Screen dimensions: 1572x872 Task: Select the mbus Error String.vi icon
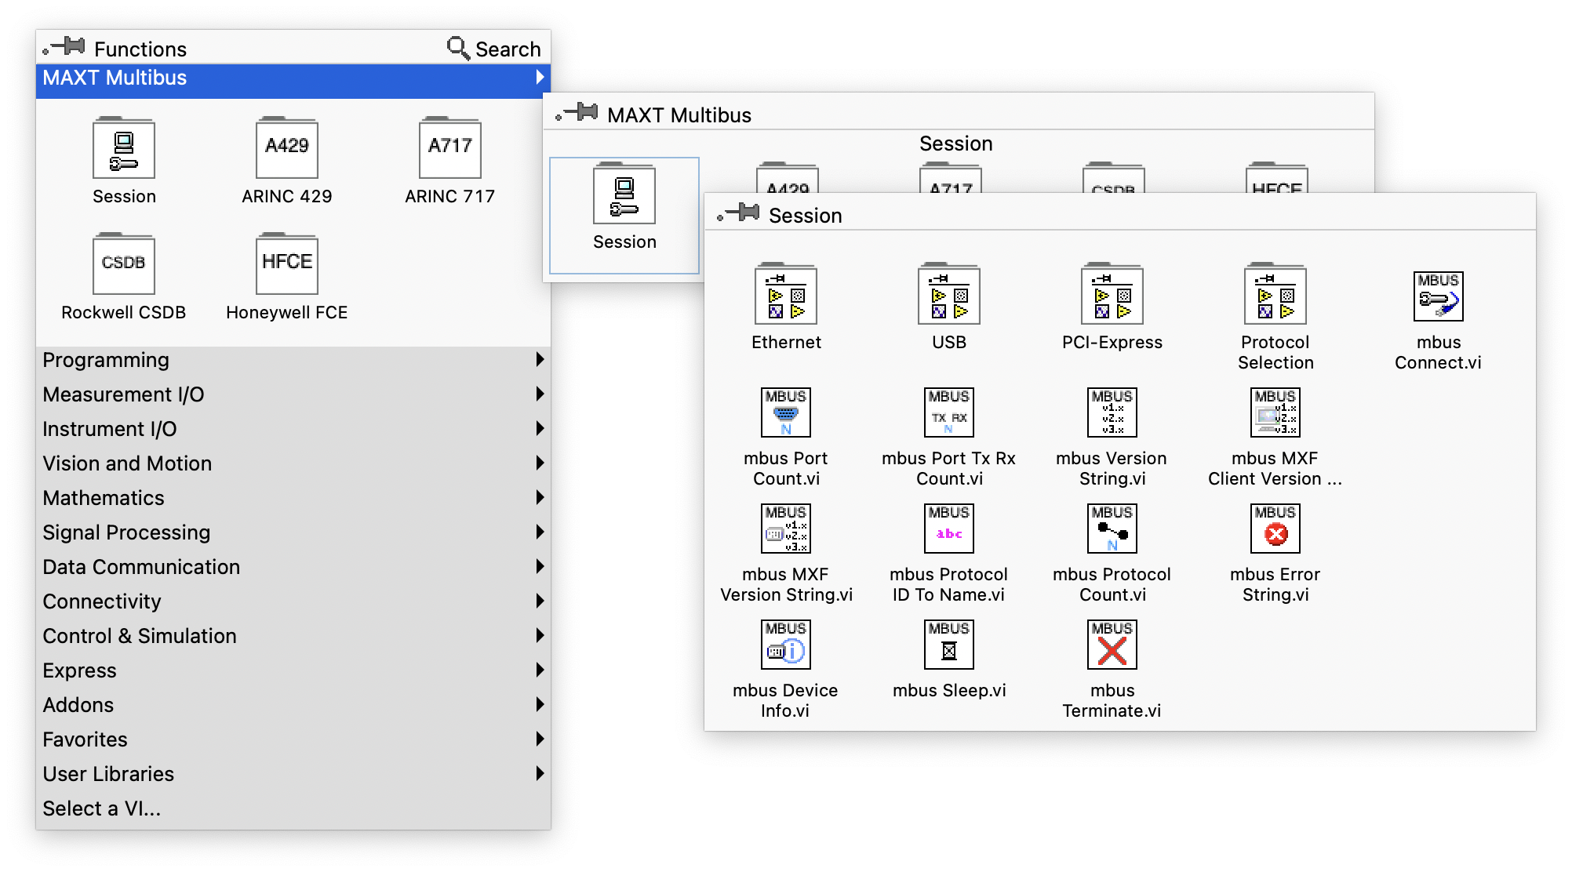click(x=1275, y=529)
